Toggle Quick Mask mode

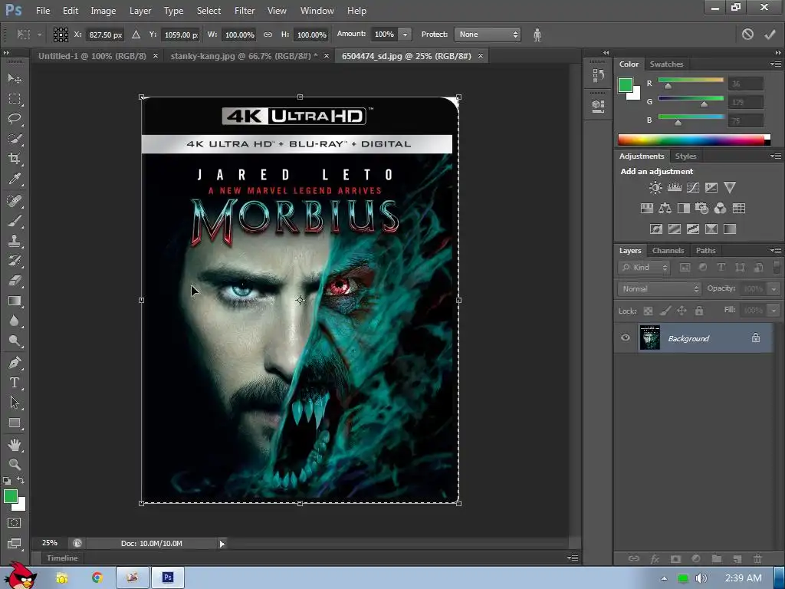click(15, 523)
